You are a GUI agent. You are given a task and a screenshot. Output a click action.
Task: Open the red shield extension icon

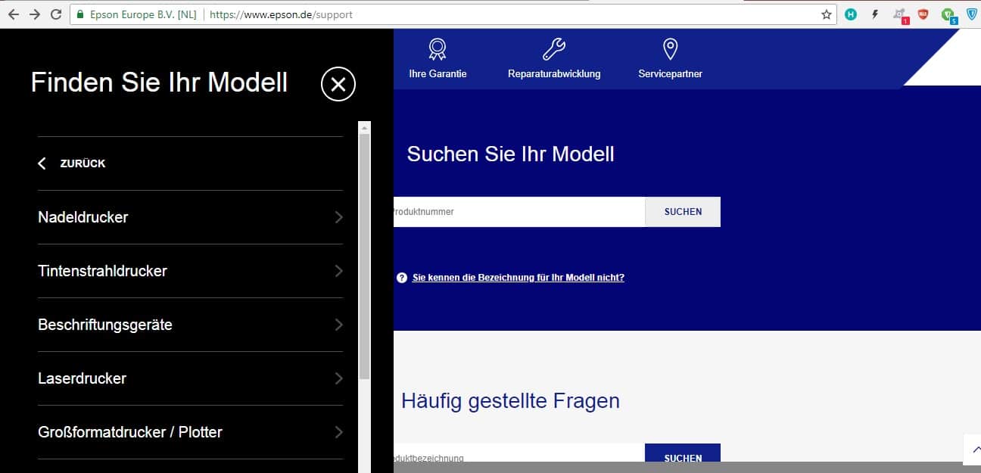coord(923,14)
